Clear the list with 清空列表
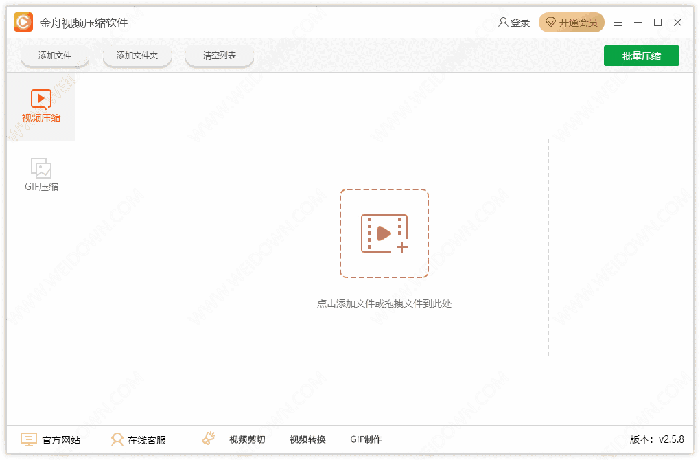The height and width of the screenshot is (460, 700). 220,56
